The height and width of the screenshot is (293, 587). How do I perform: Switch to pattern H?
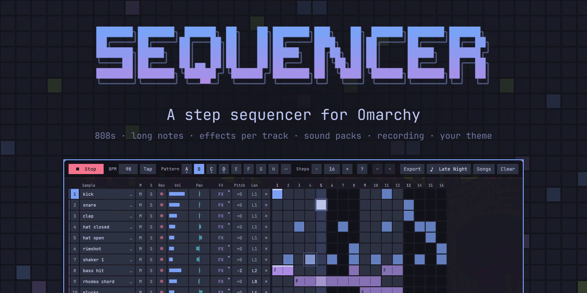pyautogui.click(x=273, y=169)
